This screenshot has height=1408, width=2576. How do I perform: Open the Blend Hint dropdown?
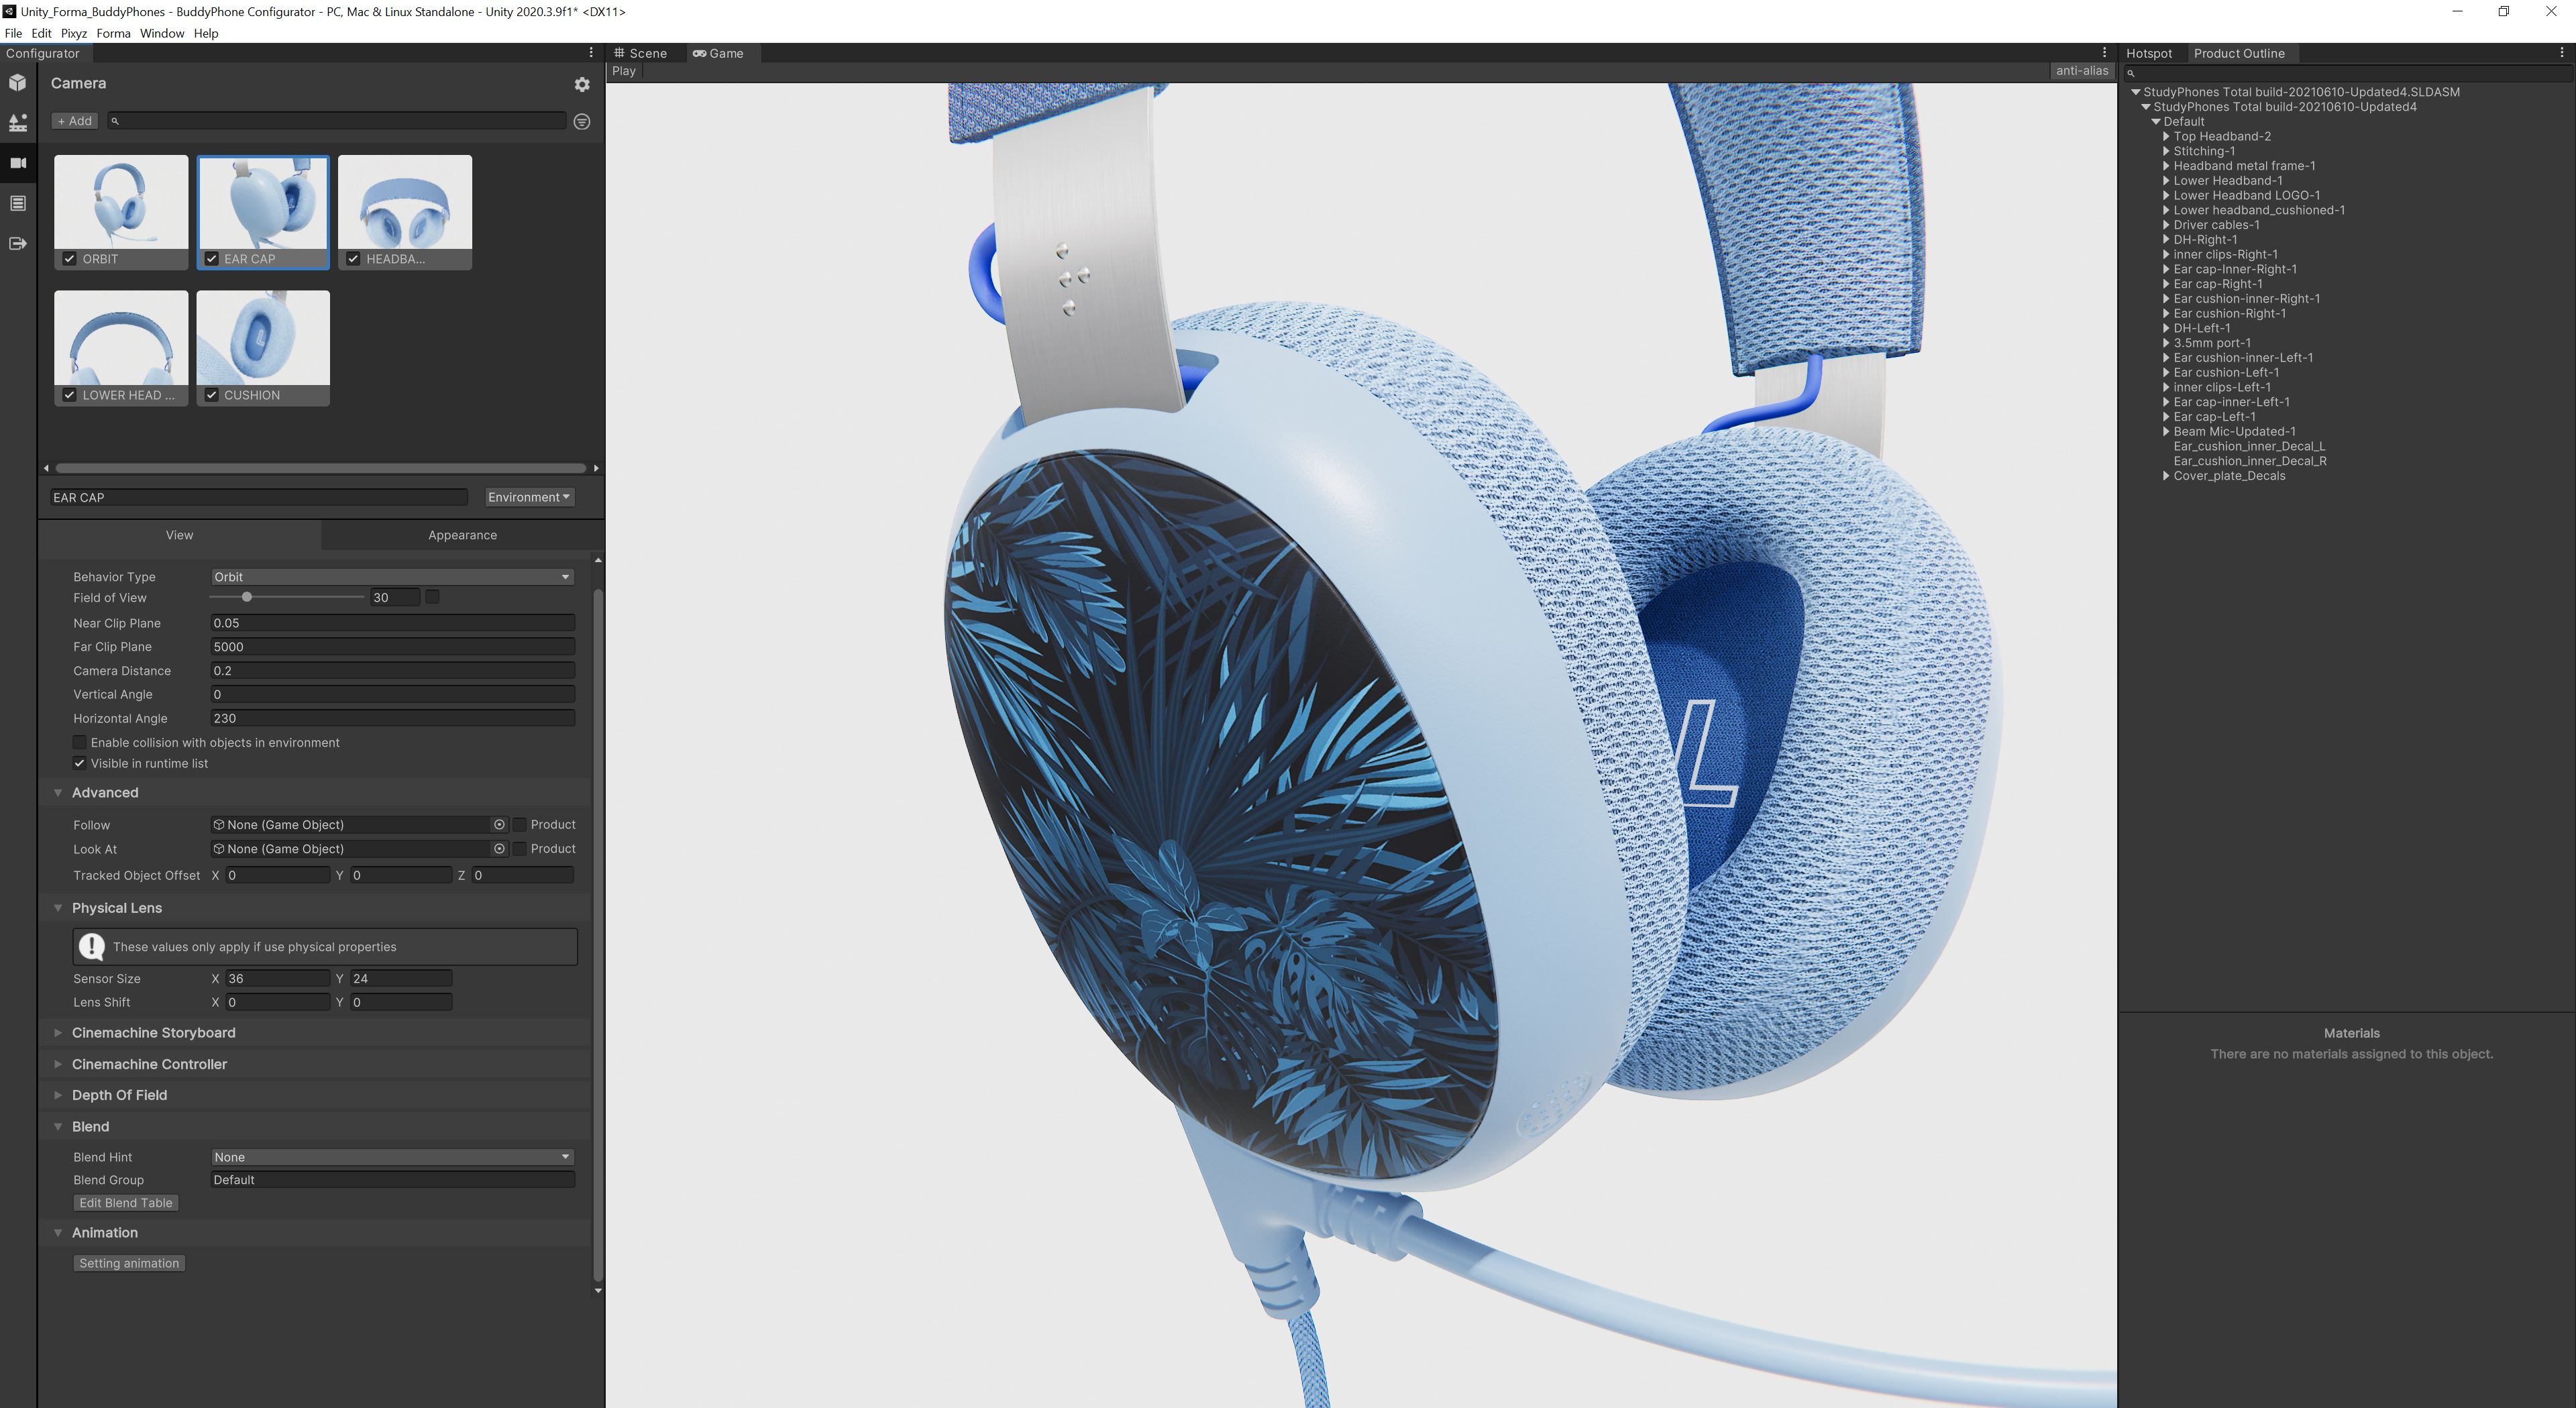click(392, 1157)
